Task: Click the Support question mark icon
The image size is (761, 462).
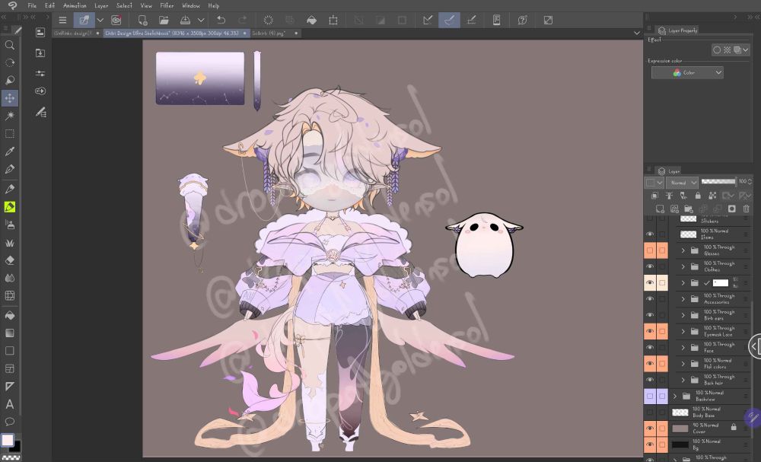Action: click(522, 20)
